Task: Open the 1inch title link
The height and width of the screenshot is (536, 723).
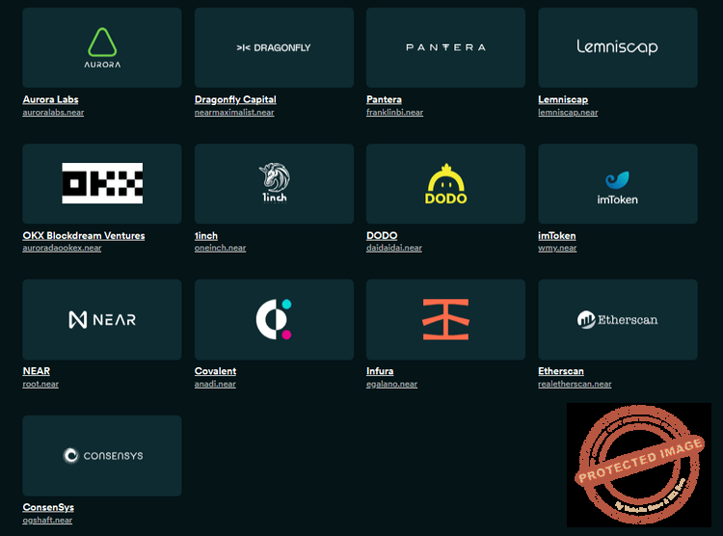Action: pyautogui.click(x=205, y=236)
